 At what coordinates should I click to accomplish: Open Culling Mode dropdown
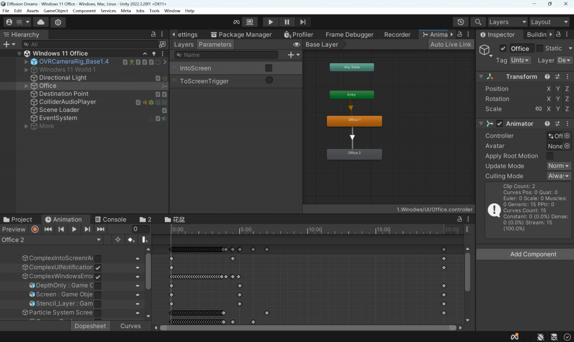(558, 176)
